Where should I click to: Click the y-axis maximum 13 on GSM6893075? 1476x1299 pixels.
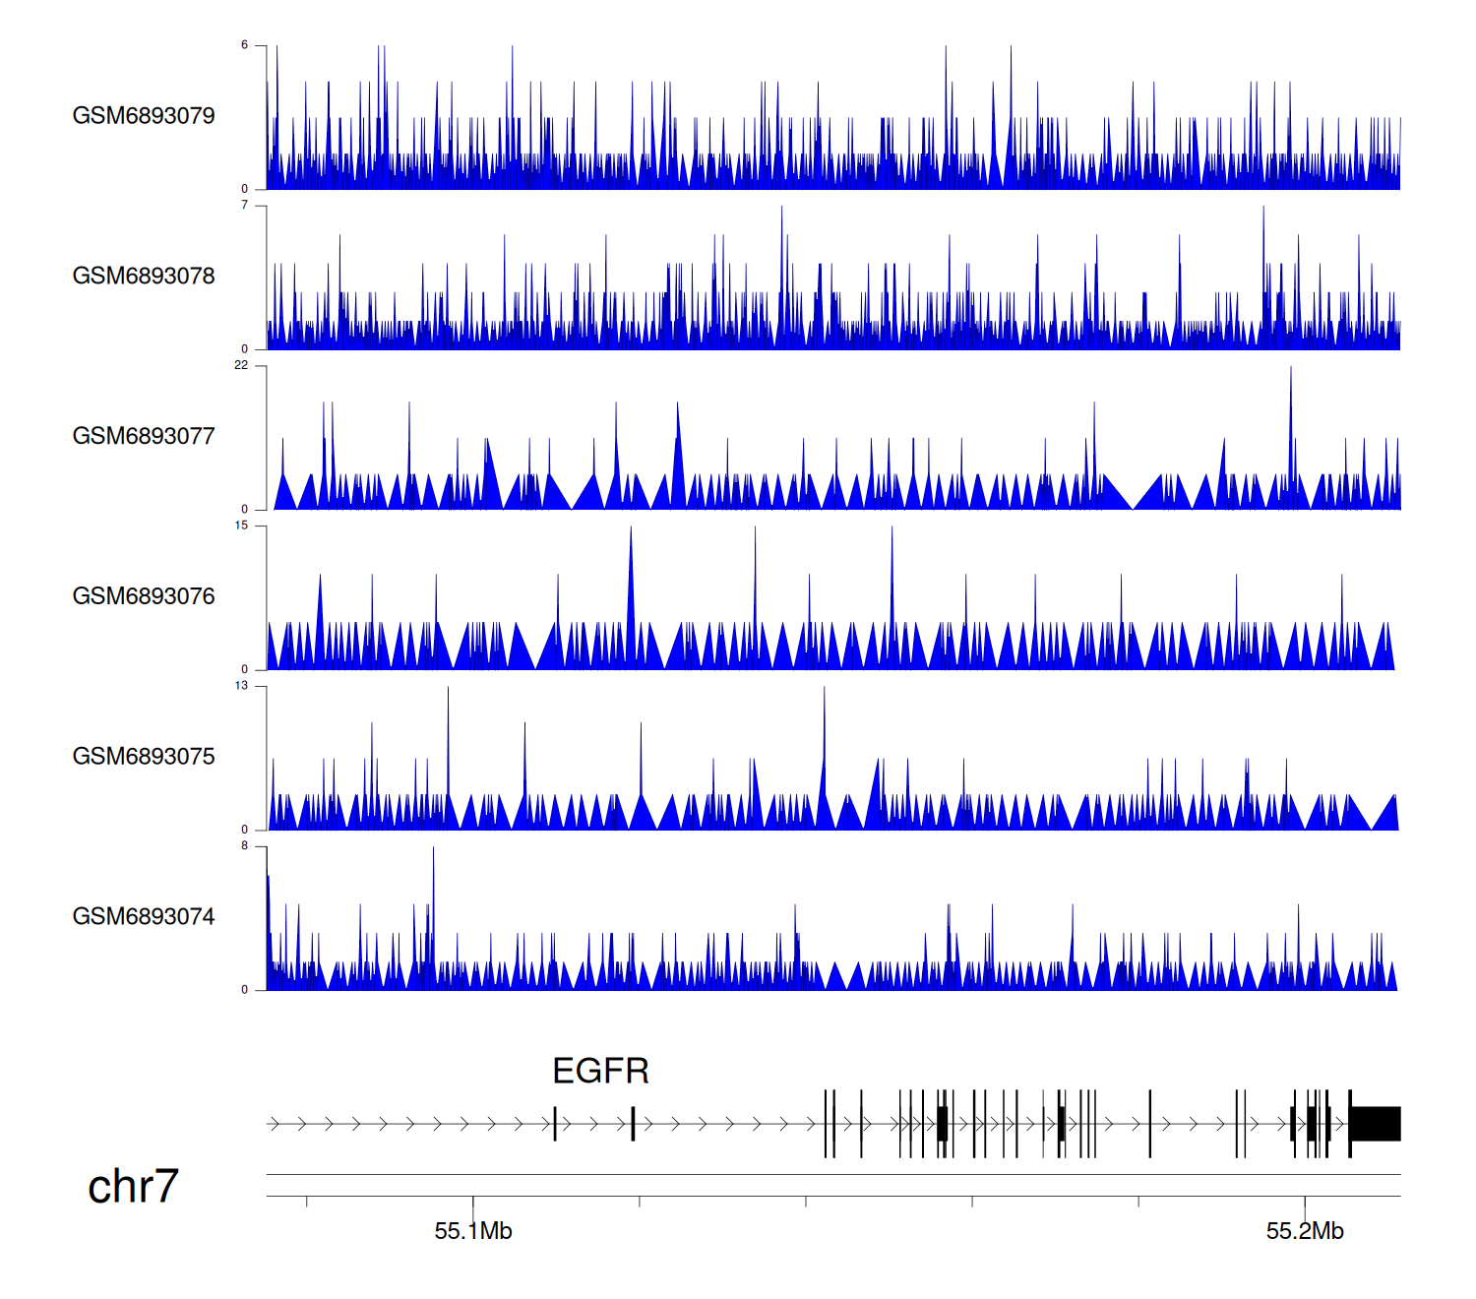(241, 686)
